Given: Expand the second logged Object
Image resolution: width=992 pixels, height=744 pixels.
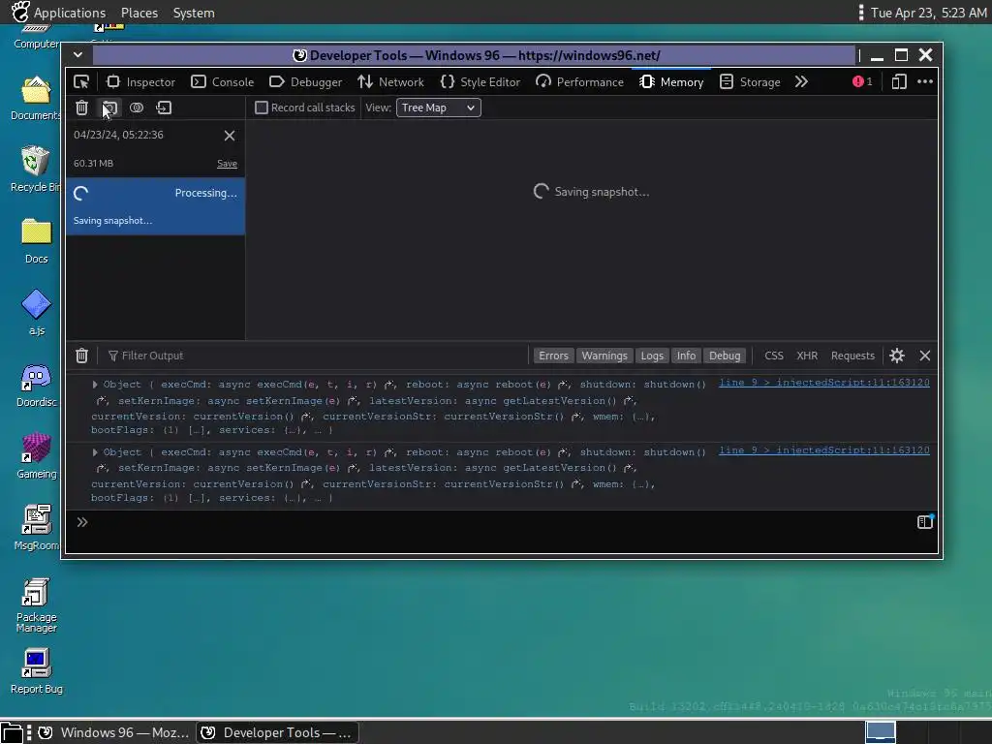Looking at the screenshot, I should [x=95, y=451].
